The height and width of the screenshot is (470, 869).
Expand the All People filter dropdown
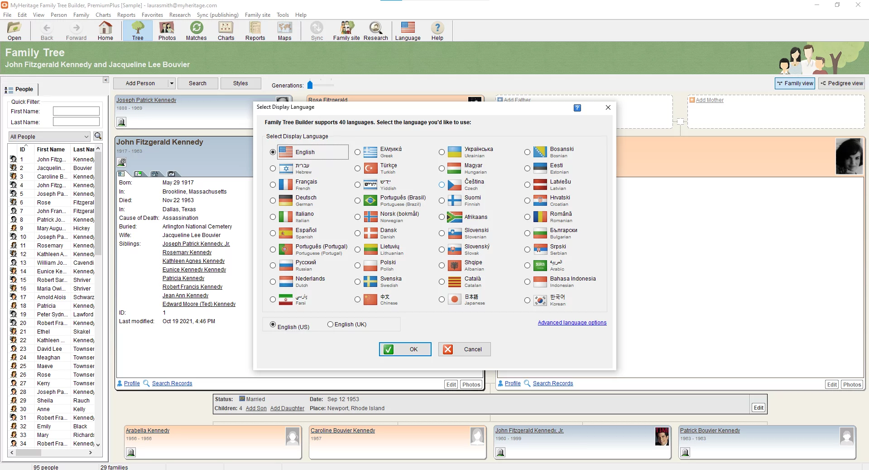pyautogui.click(x=86, y=136)
